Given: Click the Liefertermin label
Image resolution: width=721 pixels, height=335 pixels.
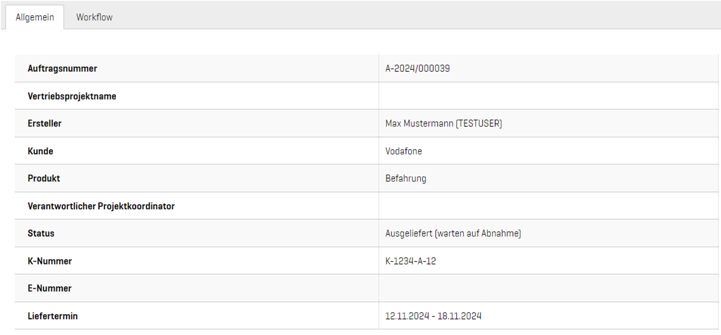Looking at the screenshot, I should (x=52, y=316).
